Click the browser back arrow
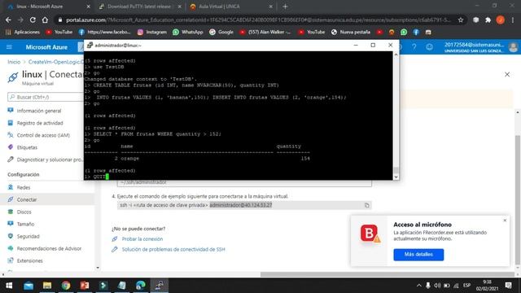 click(8, 20)
